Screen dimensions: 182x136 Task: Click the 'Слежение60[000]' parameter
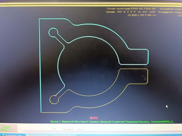160,121
